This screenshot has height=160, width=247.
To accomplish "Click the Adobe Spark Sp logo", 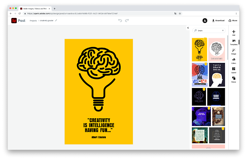I will (14, 21).
